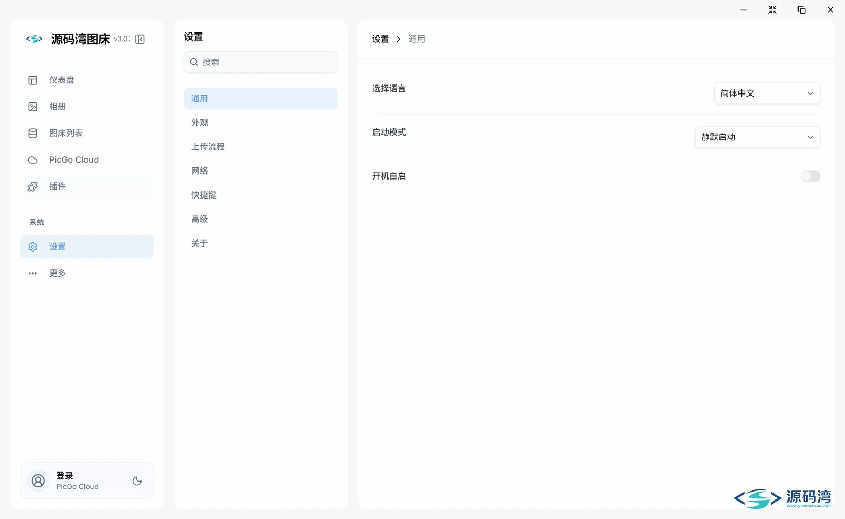This screenshot has height=519, width=845.
Task: Focus the 搜索 settings search field
Action: (x=260, y=62)
